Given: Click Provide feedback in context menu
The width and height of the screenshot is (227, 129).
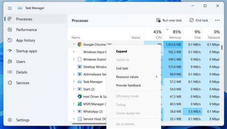Looking at the screenshot, I should coord(128,85).
